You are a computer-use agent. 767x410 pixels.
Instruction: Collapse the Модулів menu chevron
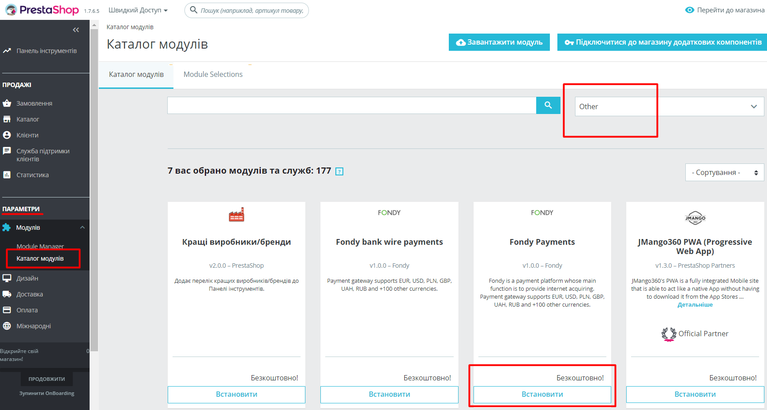[x=82, y=227]
